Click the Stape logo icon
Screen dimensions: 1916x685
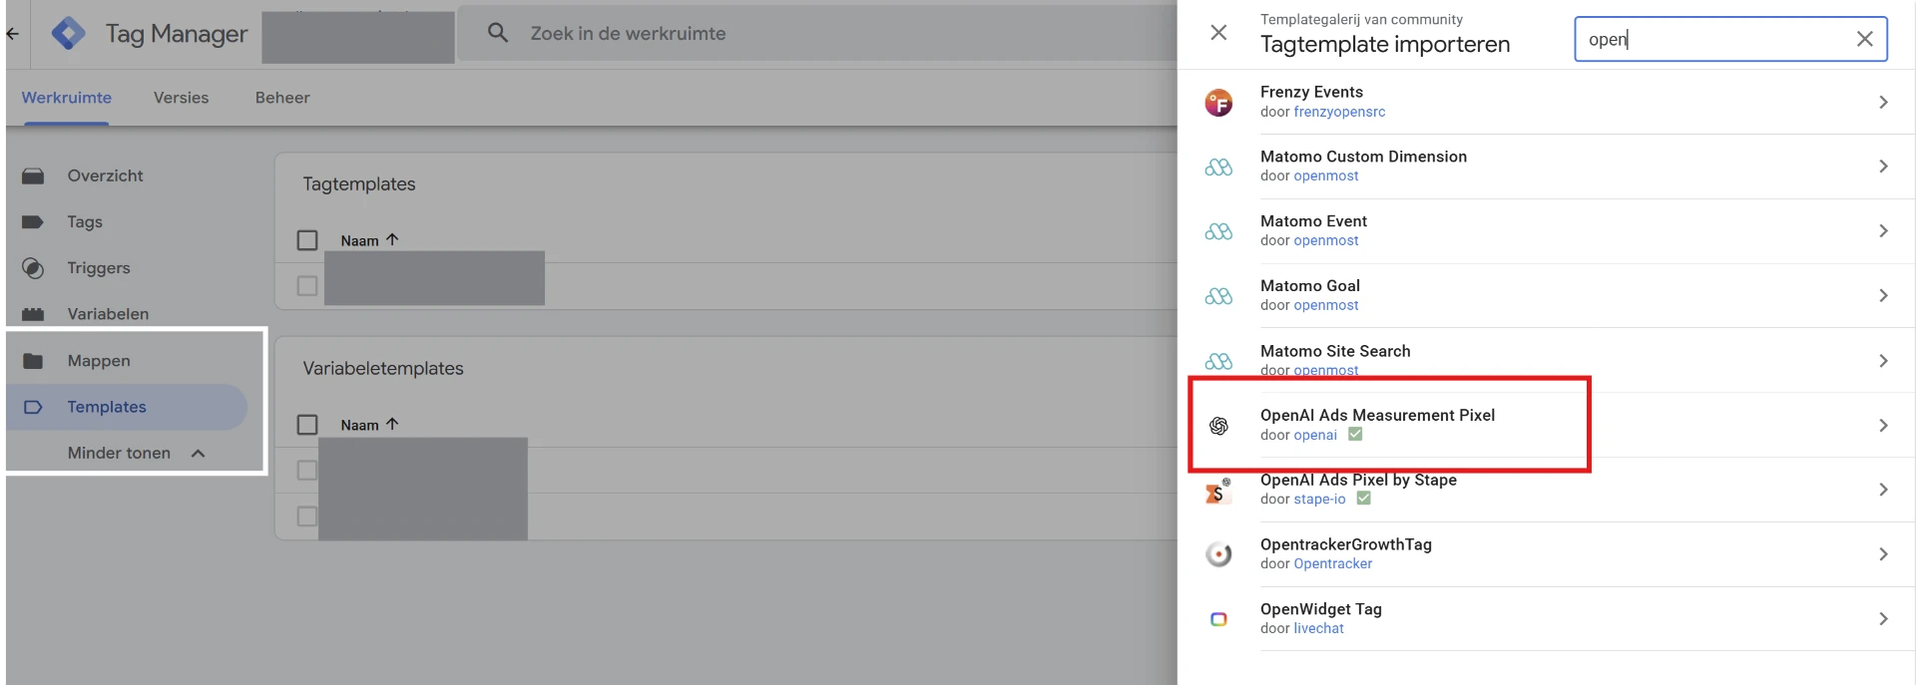[1217, 490]
